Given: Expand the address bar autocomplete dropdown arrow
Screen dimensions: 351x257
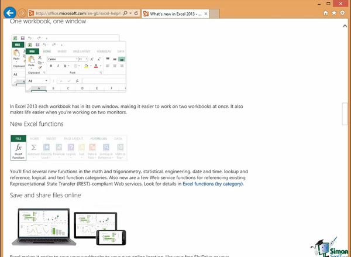Looking at the screenshot, I should pyautogui.click(x=130, y=13).
